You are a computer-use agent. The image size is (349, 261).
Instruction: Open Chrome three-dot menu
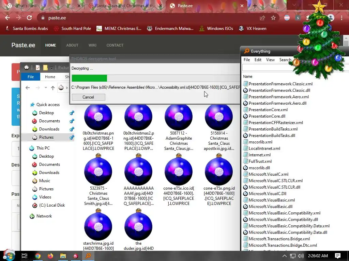342,18
